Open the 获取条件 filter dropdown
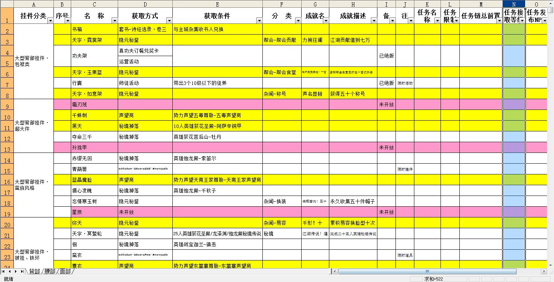The height and width of the screenshot is (282, 554). coord(259,20)
